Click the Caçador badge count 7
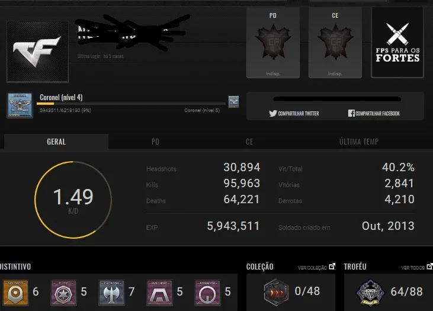The width and height of the screenshot is (433, 311). point(131,291)
